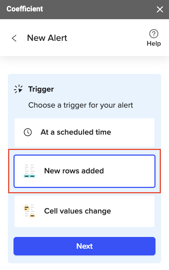Click the clock icon for scheduled time
The image size is (169, 270).
28,132
